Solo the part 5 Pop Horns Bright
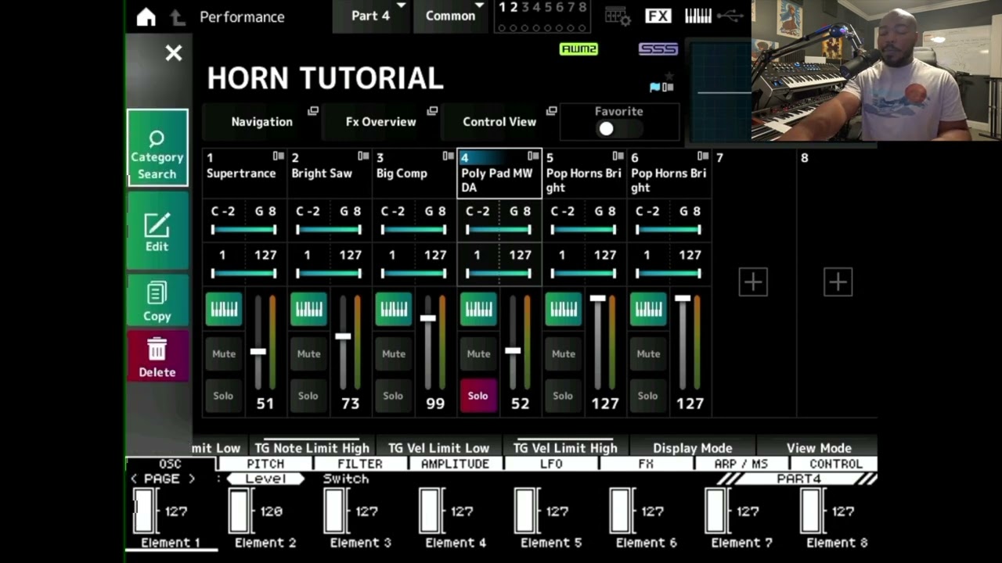This screenshot has height=563, width=1002. (x=563, y=396)
